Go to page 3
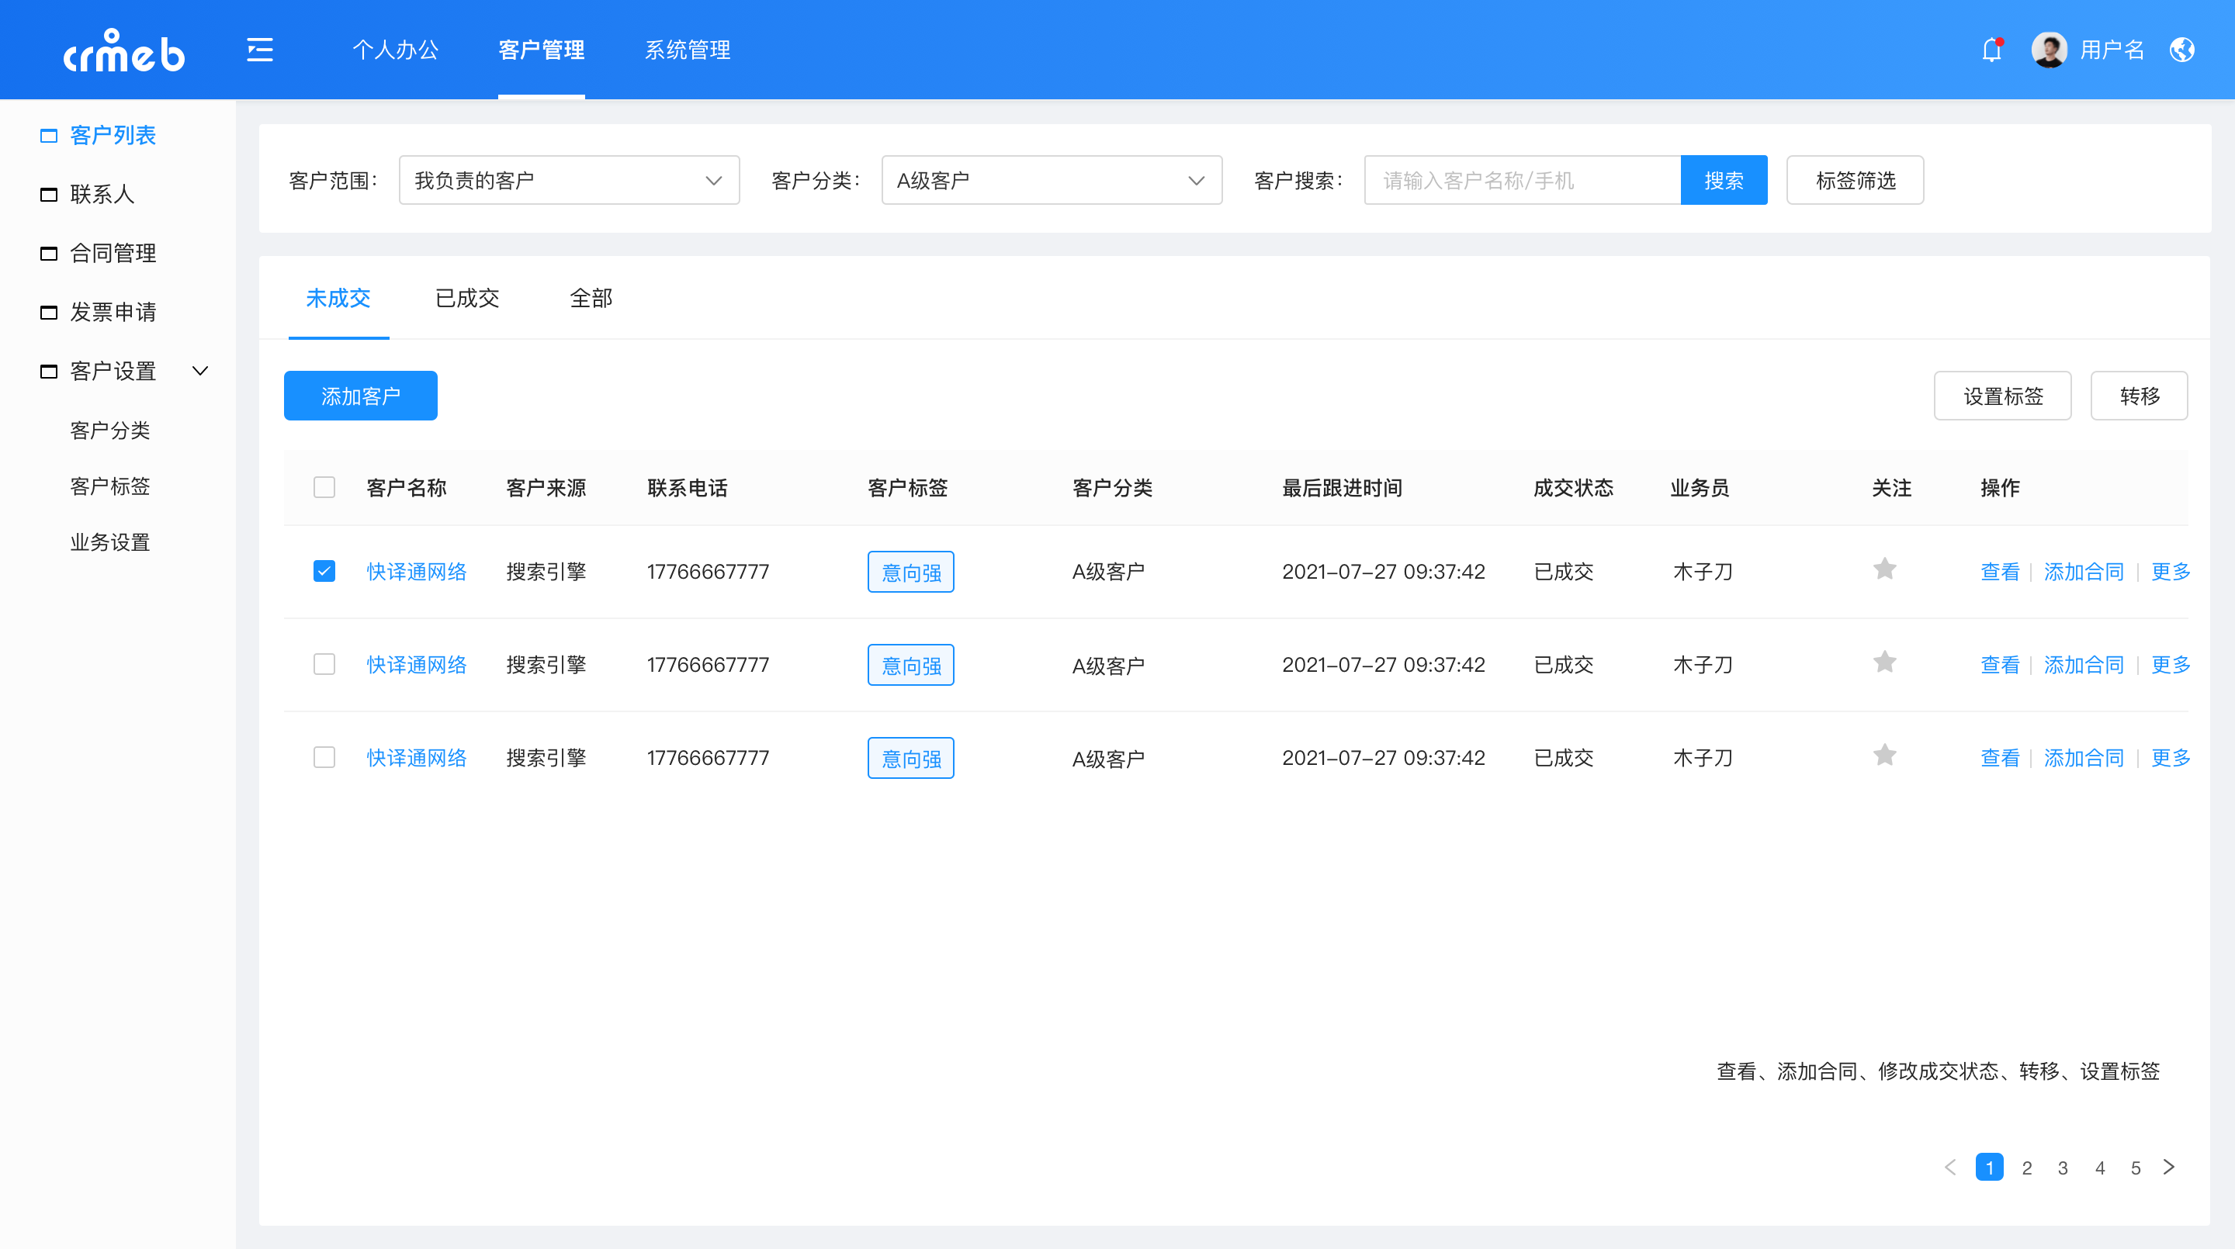Image resolution: width=2235 pixels, height=1249 pixels. (2063, 1168)
